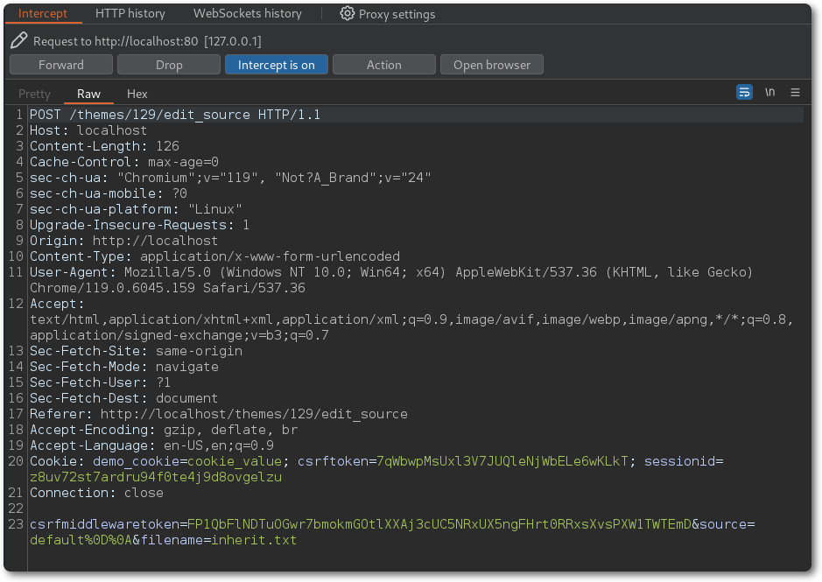Toggle the \n non-printable characters icon
The height and width of the screenshot is (582, 822).
(769, 93)
